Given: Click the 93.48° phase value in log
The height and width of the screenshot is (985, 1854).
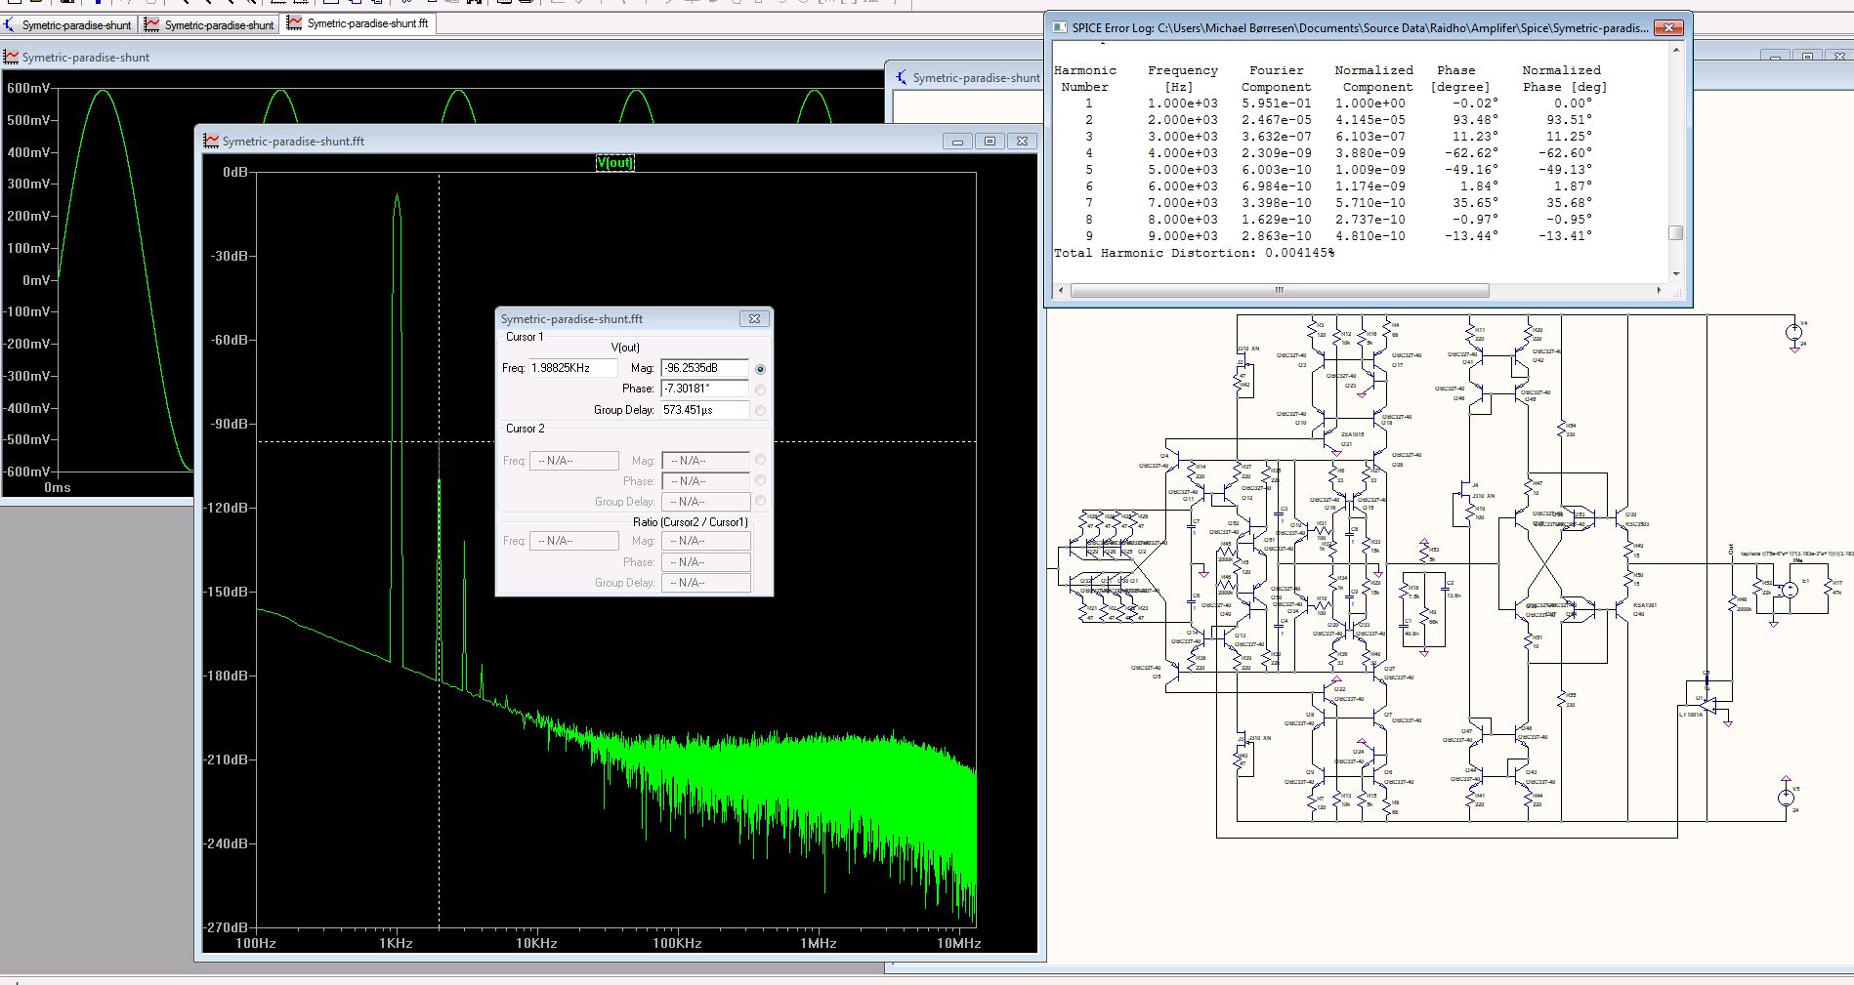Looking at the screenshot, I should [x=1475, y=120].
